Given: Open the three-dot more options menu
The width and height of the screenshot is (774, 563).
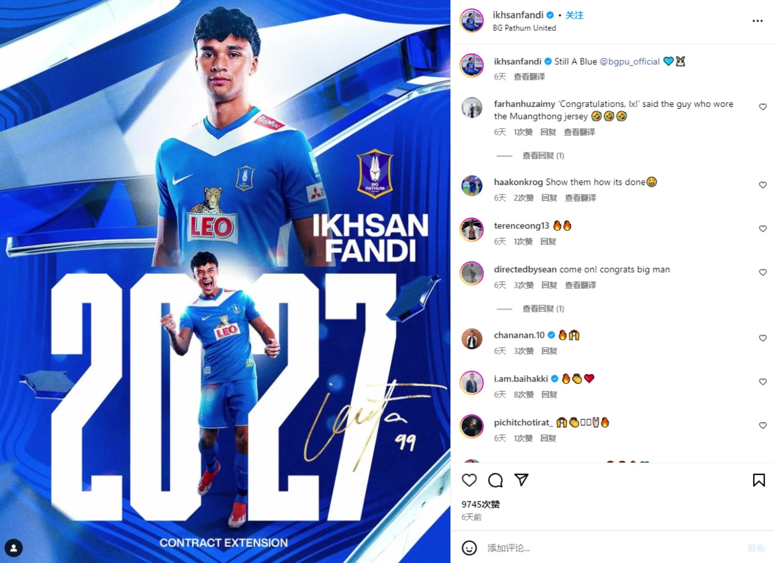Looking at the screenshot, I should click(757, 21).
